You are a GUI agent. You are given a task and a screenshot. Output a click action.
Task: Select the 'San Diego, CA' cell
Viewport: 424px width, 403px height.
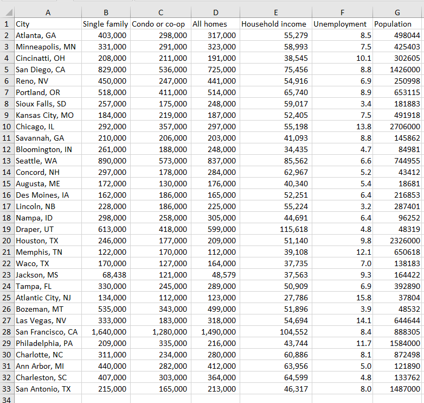coord(48,70)
